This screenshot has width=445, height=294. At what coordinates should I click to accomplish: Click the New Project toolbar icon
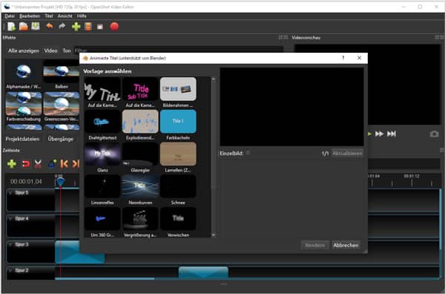click(11, 27)
